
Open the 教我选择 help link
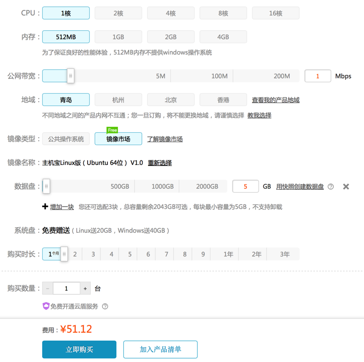point(260,115)
